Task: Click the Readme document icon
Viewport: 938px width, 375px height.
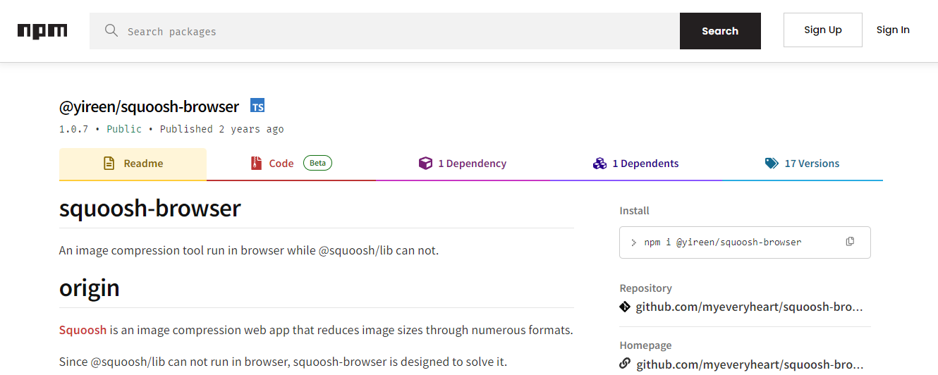Action: click(109, 164)
